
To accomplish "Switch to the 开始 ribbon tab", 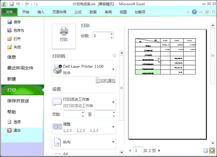I will click(x=26, y=12).
